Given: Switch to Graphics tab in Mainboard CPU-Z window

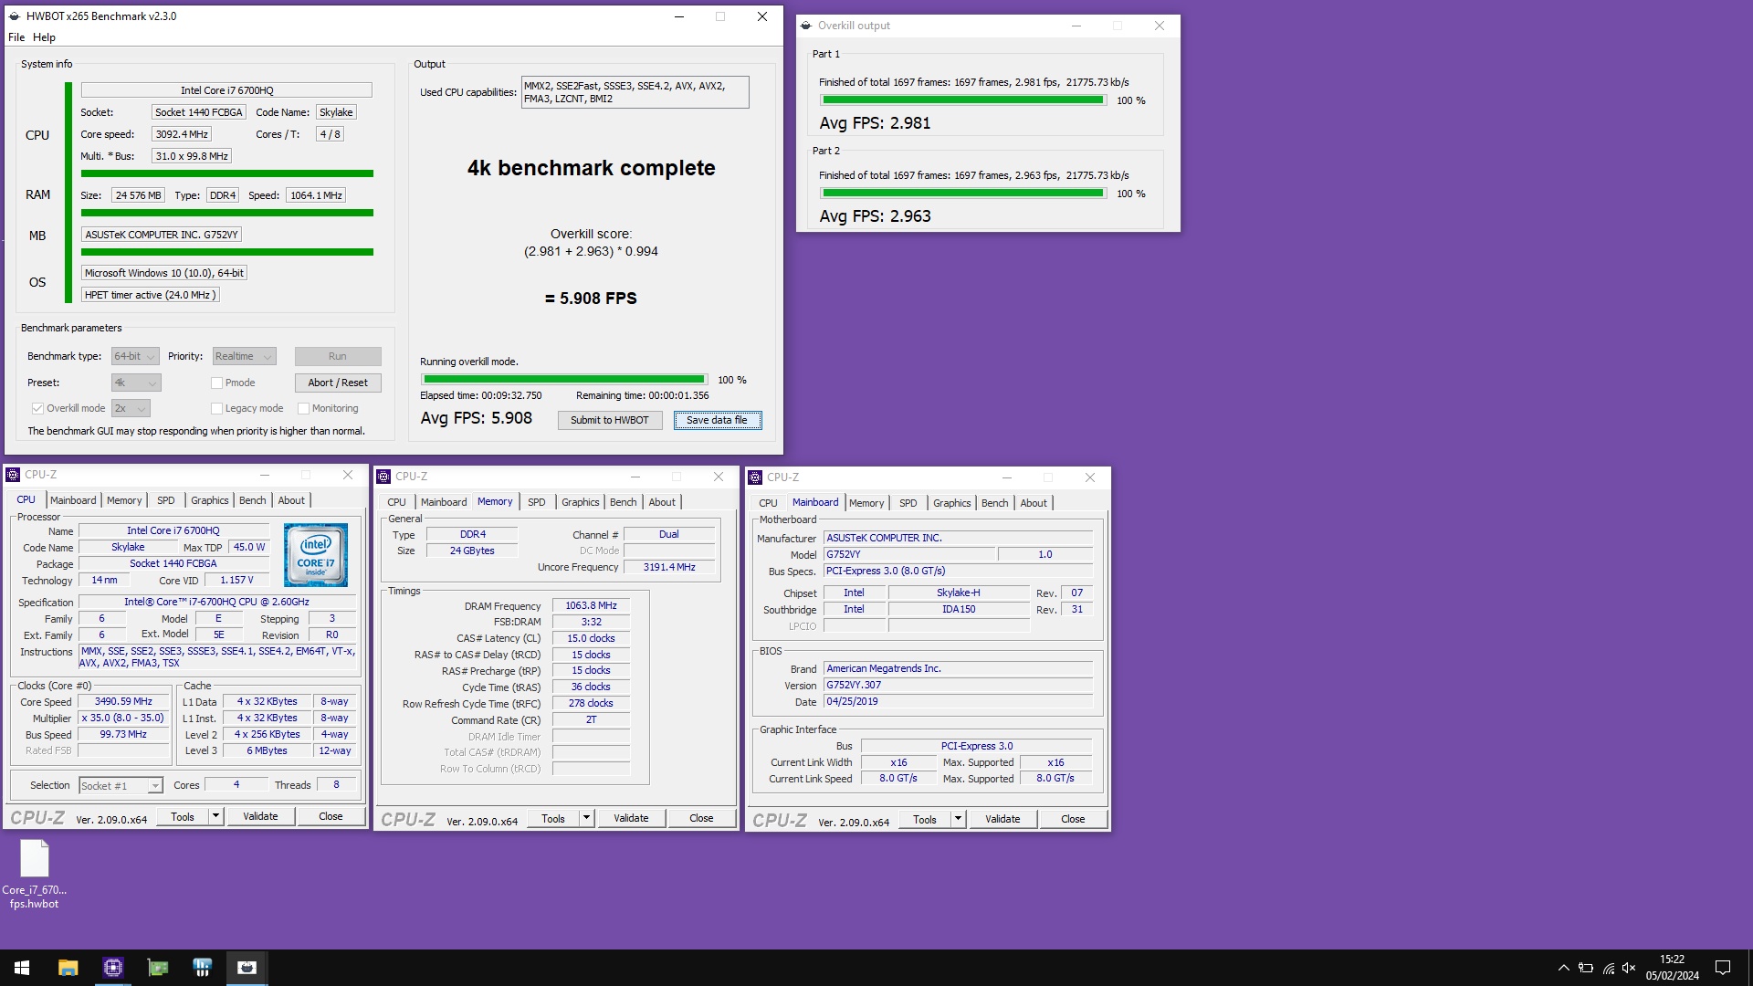Looking at the screenshot, I should [x=952, y=503].
